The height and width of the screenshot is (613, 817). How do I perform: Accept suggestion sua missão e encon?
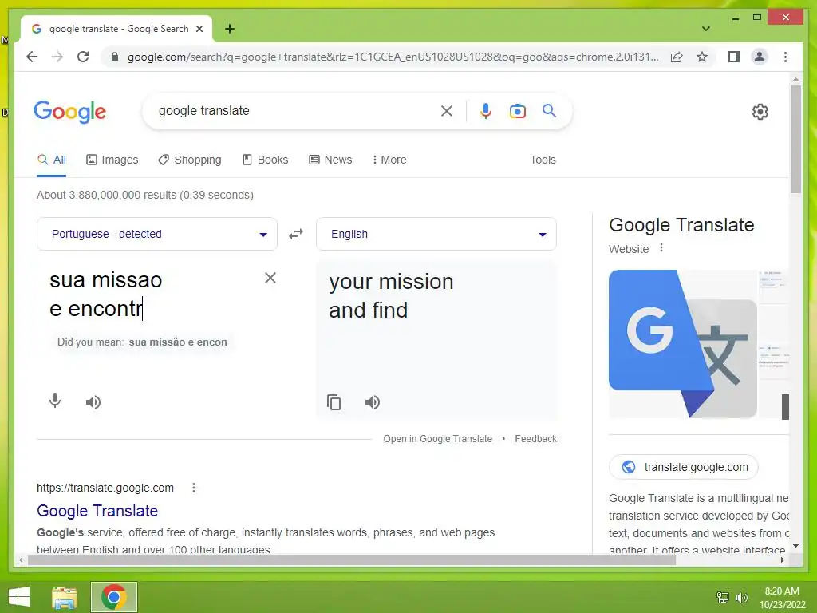178,342
